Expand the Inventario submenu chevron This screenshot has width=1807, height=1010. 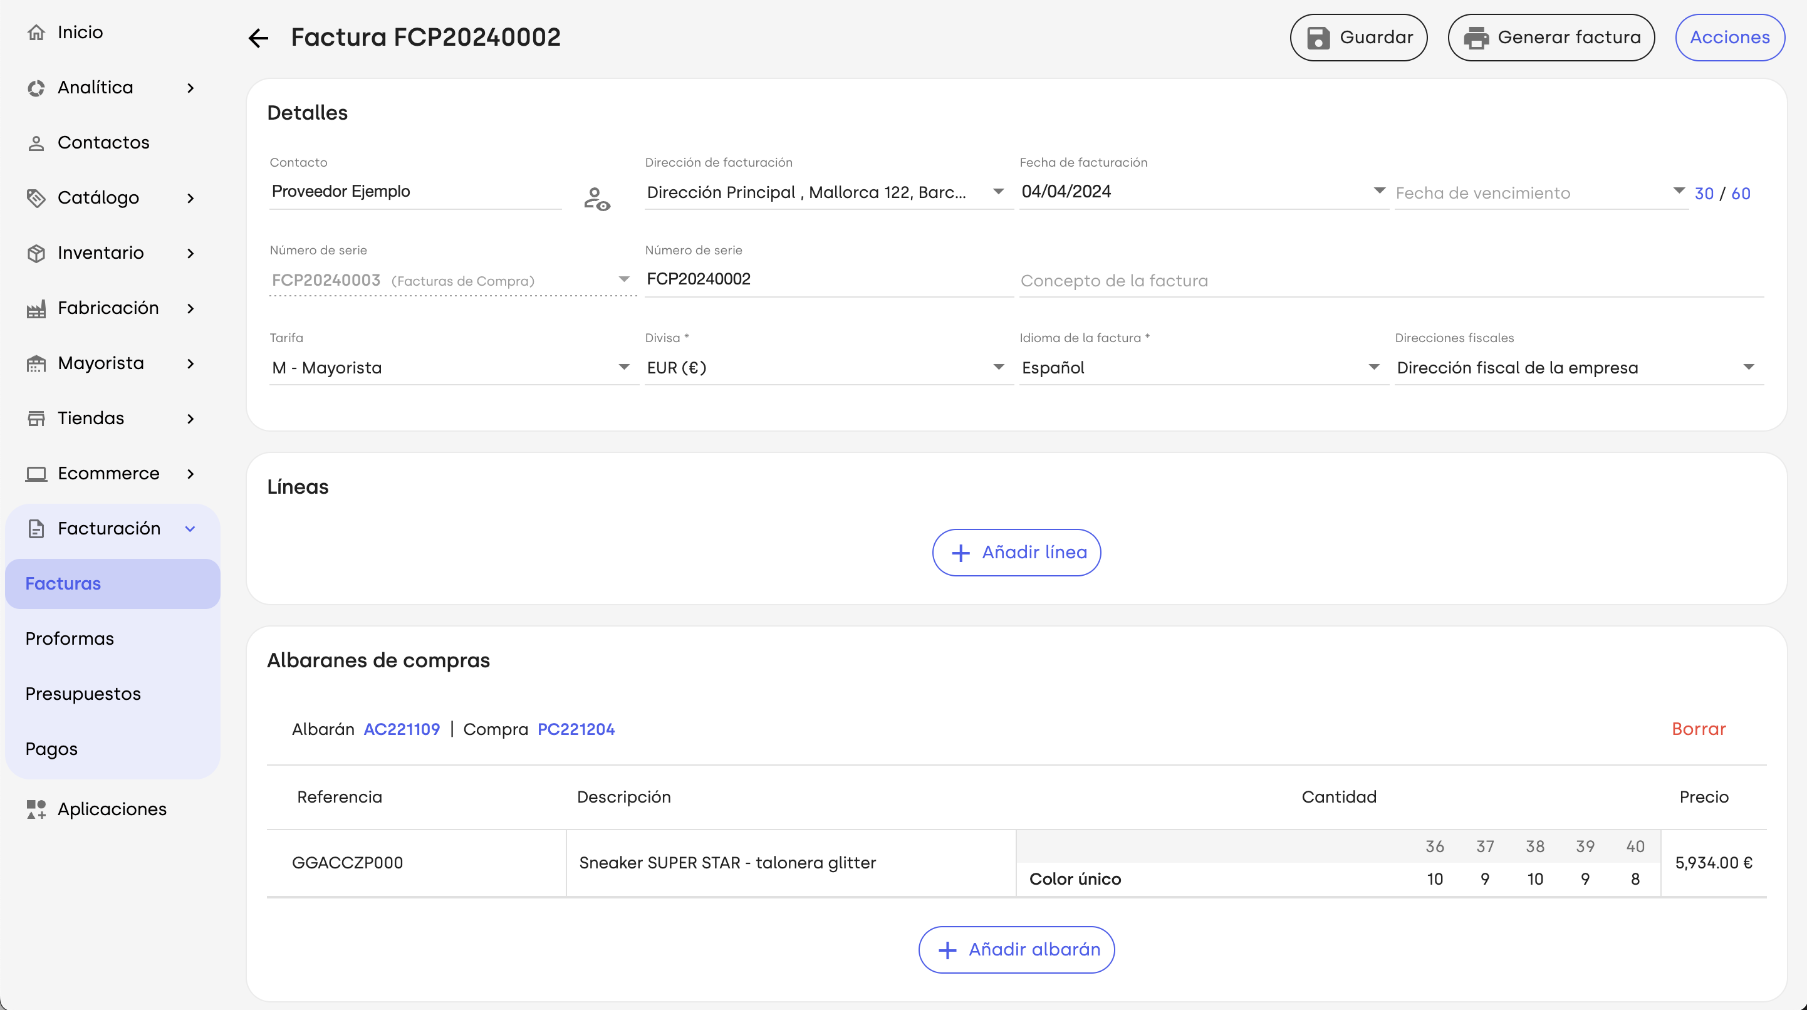click(191, 253)
